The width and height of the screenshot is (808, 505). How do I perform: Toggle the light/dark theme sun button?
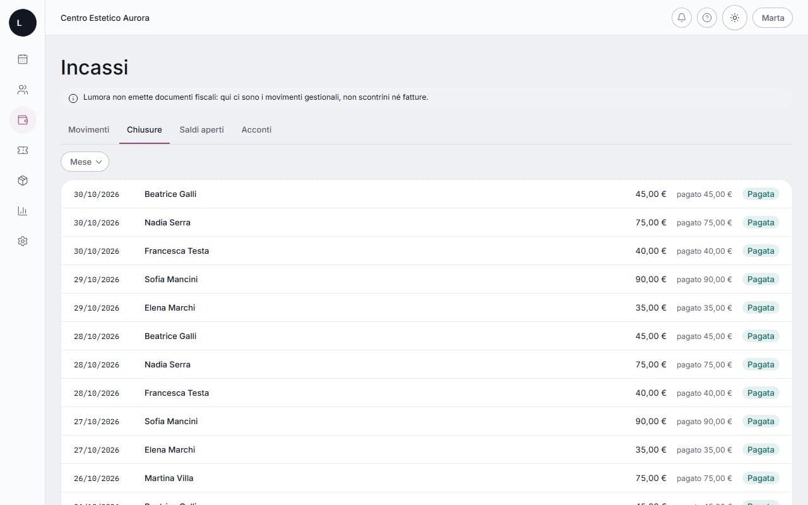[735, 18]
